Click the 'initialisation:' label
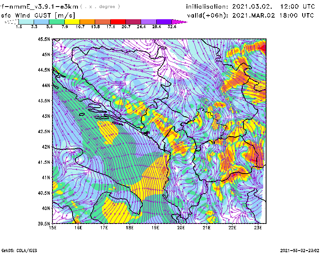This screenshot has height=253, width=328. coord(207,7)
